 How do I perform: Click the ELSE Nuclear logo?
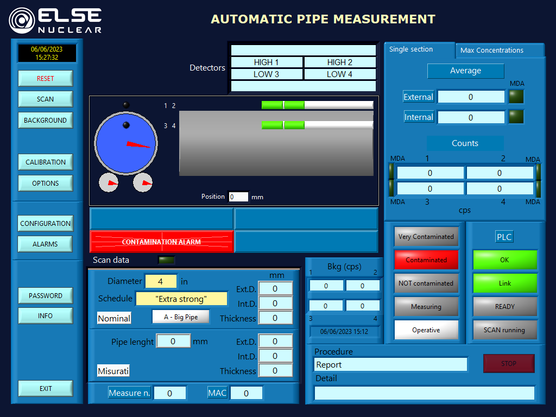pos(55,21)
